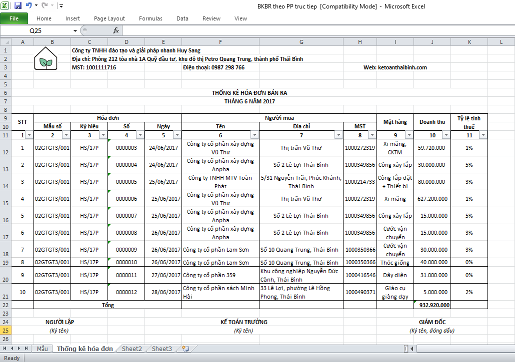Switch to the Mẫu sheet tab
The height and width of the screenshot is (362, 515).
point(42,349)
